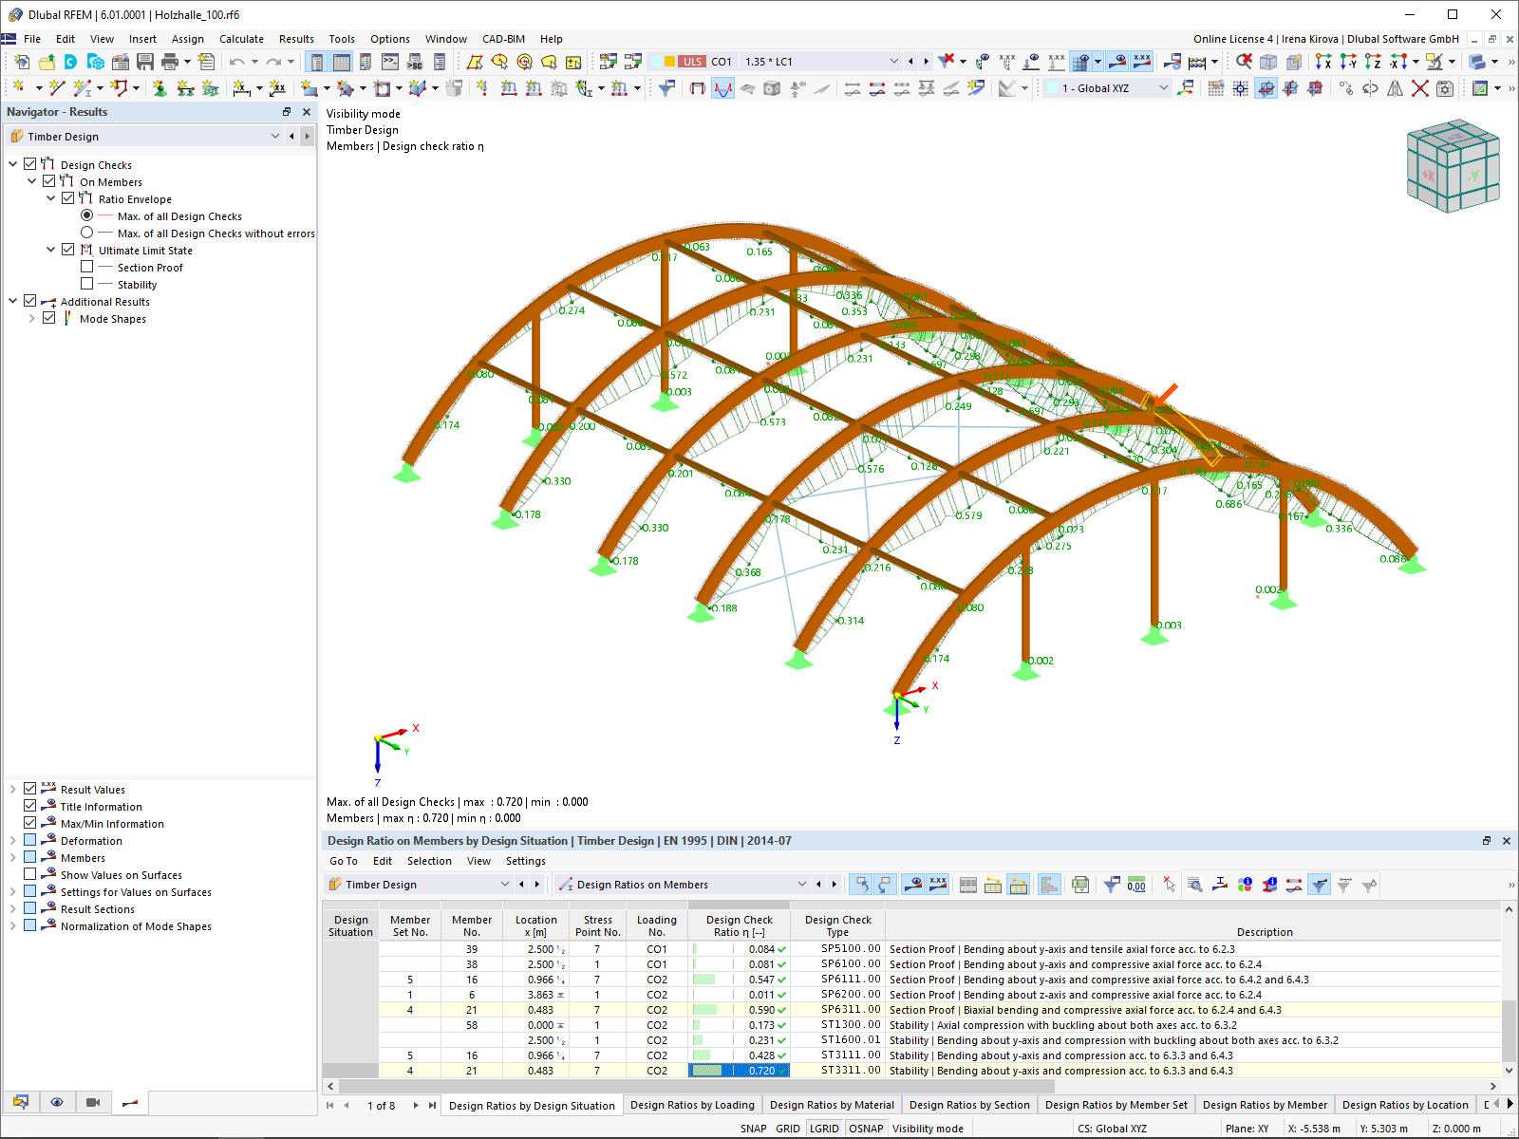Open the Navigator Display eye tab
Viewport: 1519px width, 1139px height.
pyautogui.click(x=57, y=1102)
